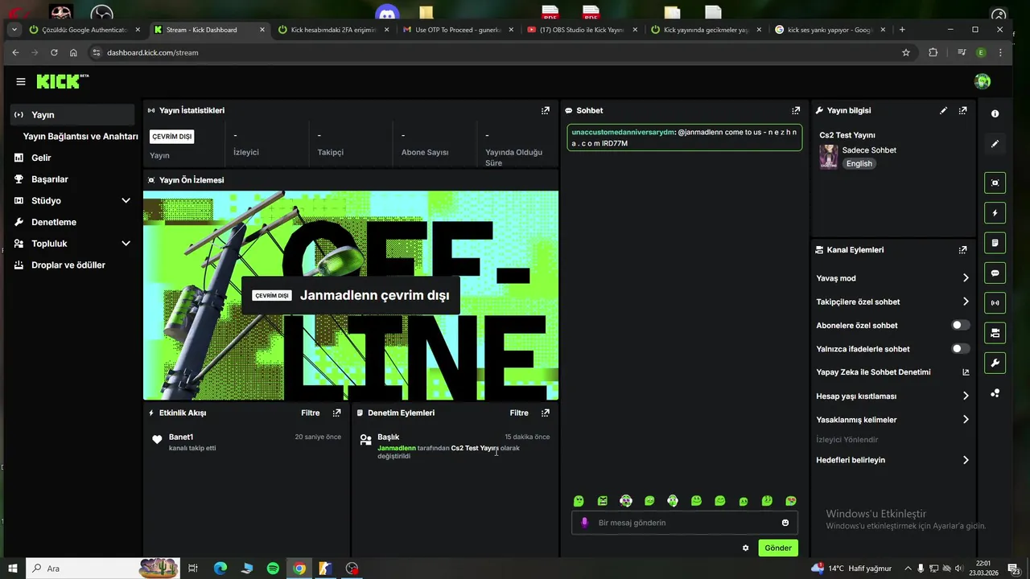Toggle the document icon in the right rail
Viewport: 1030px width, 579px height.
995,243
